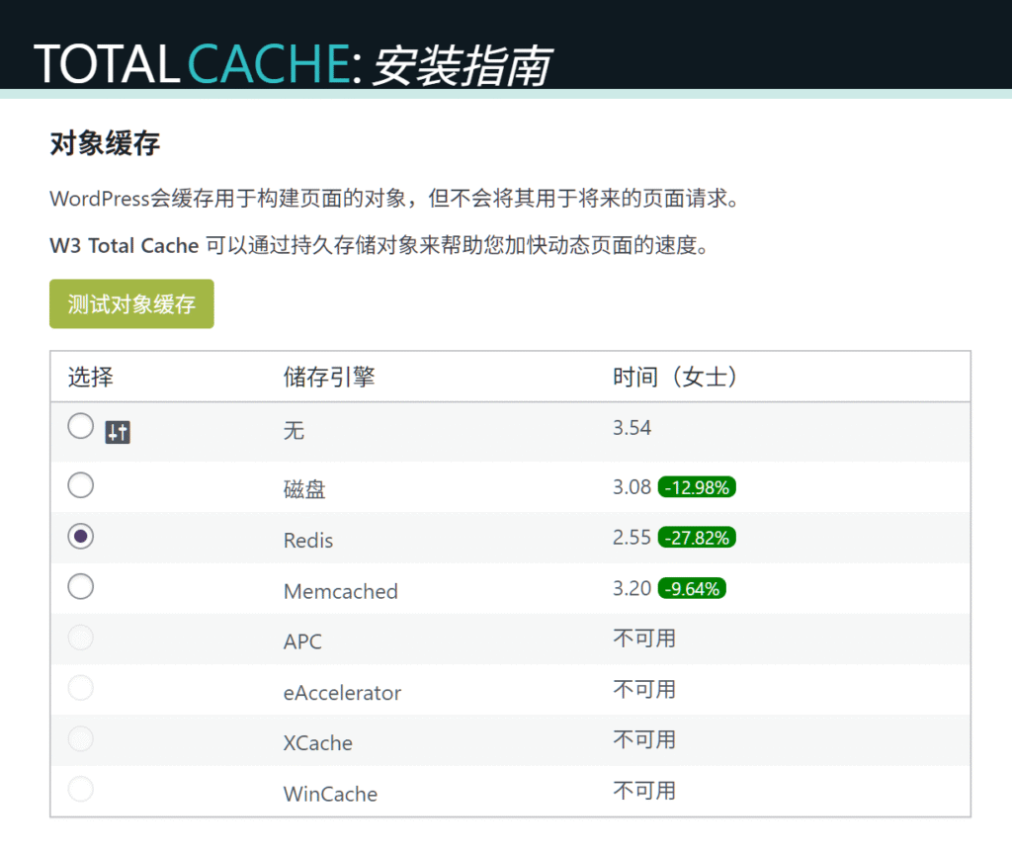Click the 选择 column header

91,377
